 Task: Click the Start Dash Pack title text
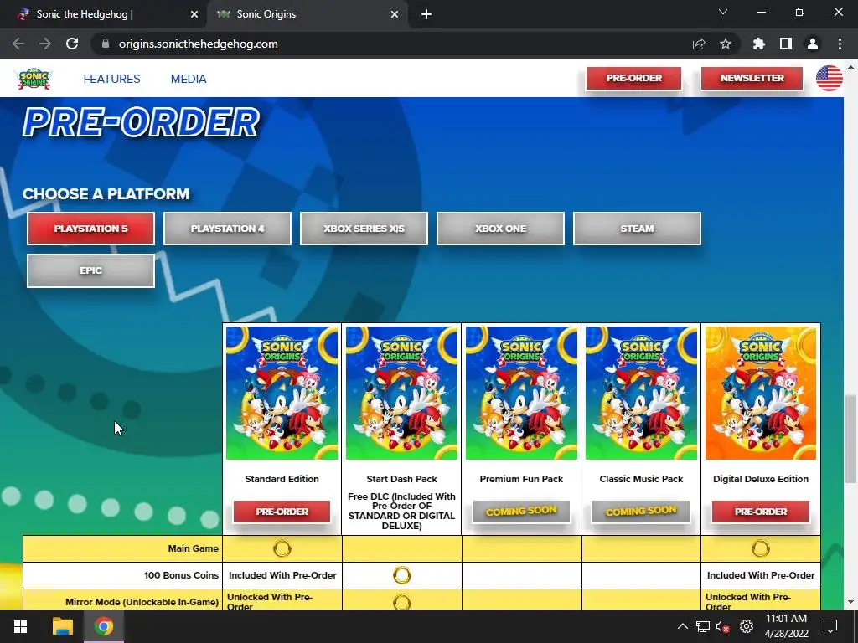tap(401, 479)
